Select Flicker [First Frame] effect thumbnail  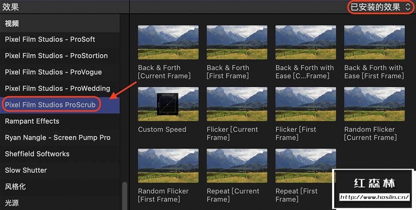tap(305, 104)
